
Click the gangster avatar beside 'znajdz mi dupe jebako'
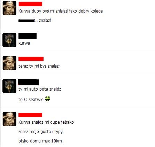point(9,119)
